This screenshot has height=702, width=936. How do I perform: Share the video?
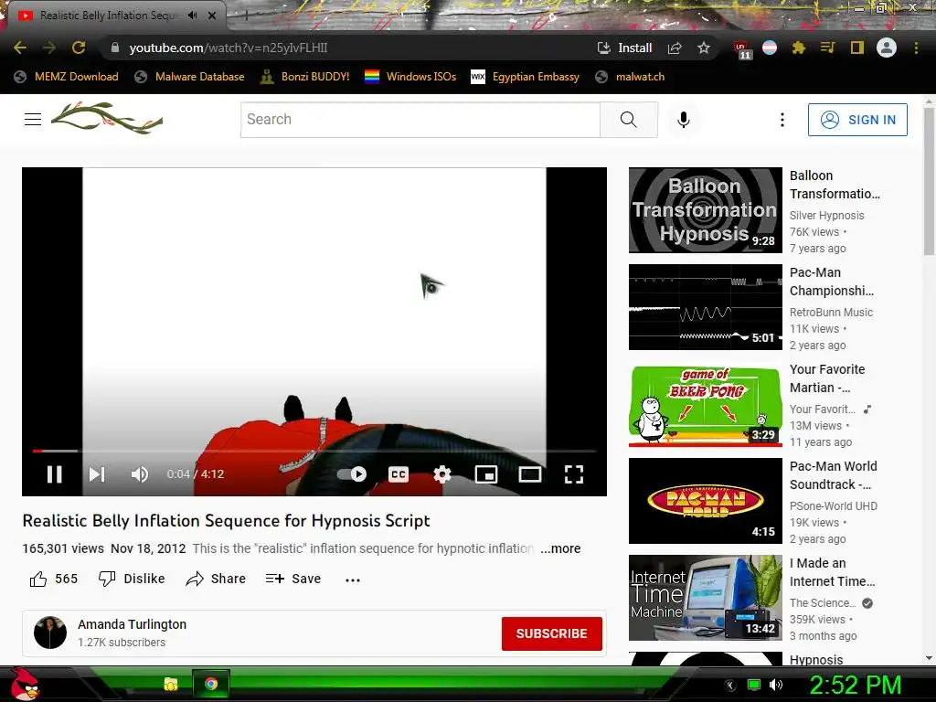pos(216,579)
